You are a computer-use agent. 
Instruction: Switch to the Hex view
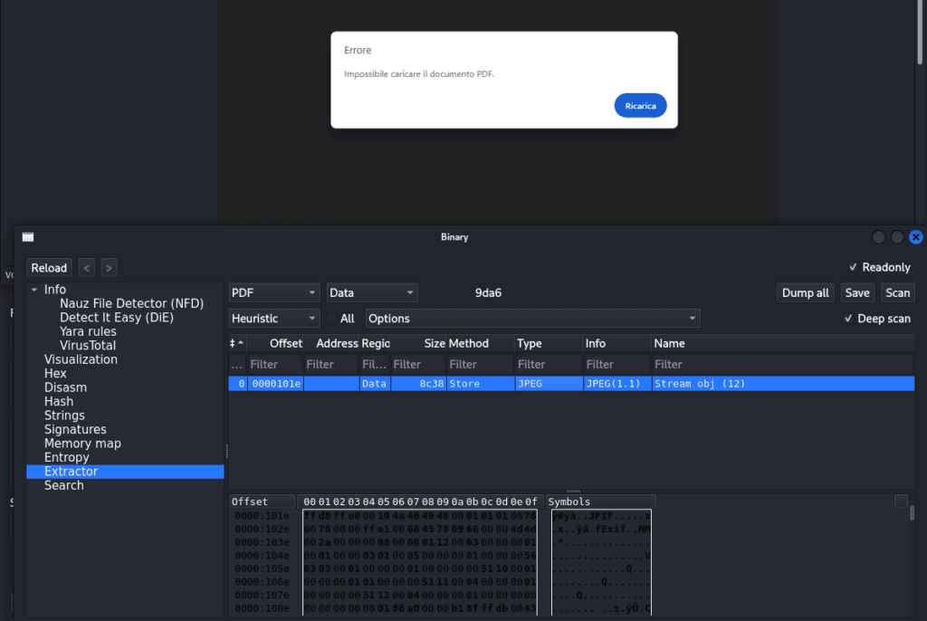55,374
